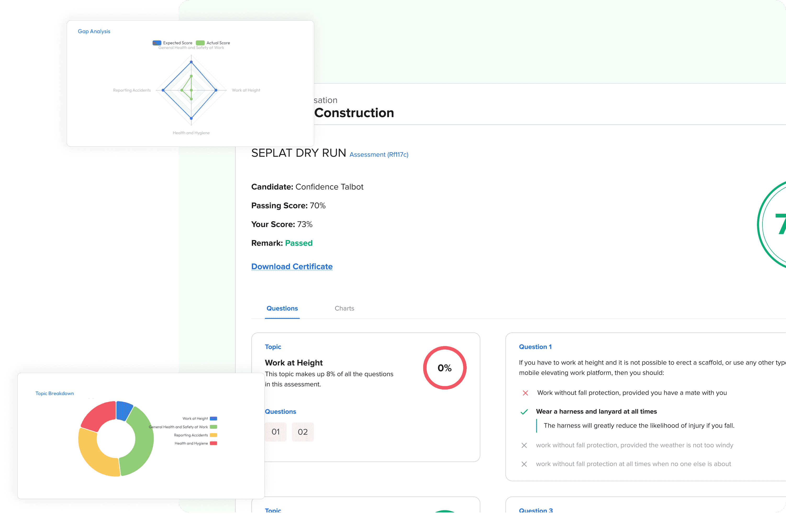Viewport: 786px width, 514px height.
Task: Click the Question 3 heading
Action: coord(535,510)
